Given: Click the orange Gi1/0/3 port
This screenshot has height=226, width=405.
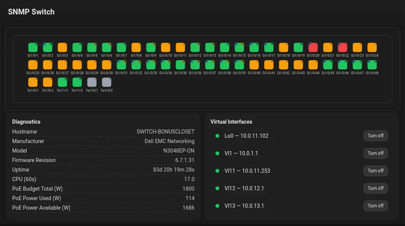Looking at the screenshot, I should pyautogui.click(x=62, y=48).
